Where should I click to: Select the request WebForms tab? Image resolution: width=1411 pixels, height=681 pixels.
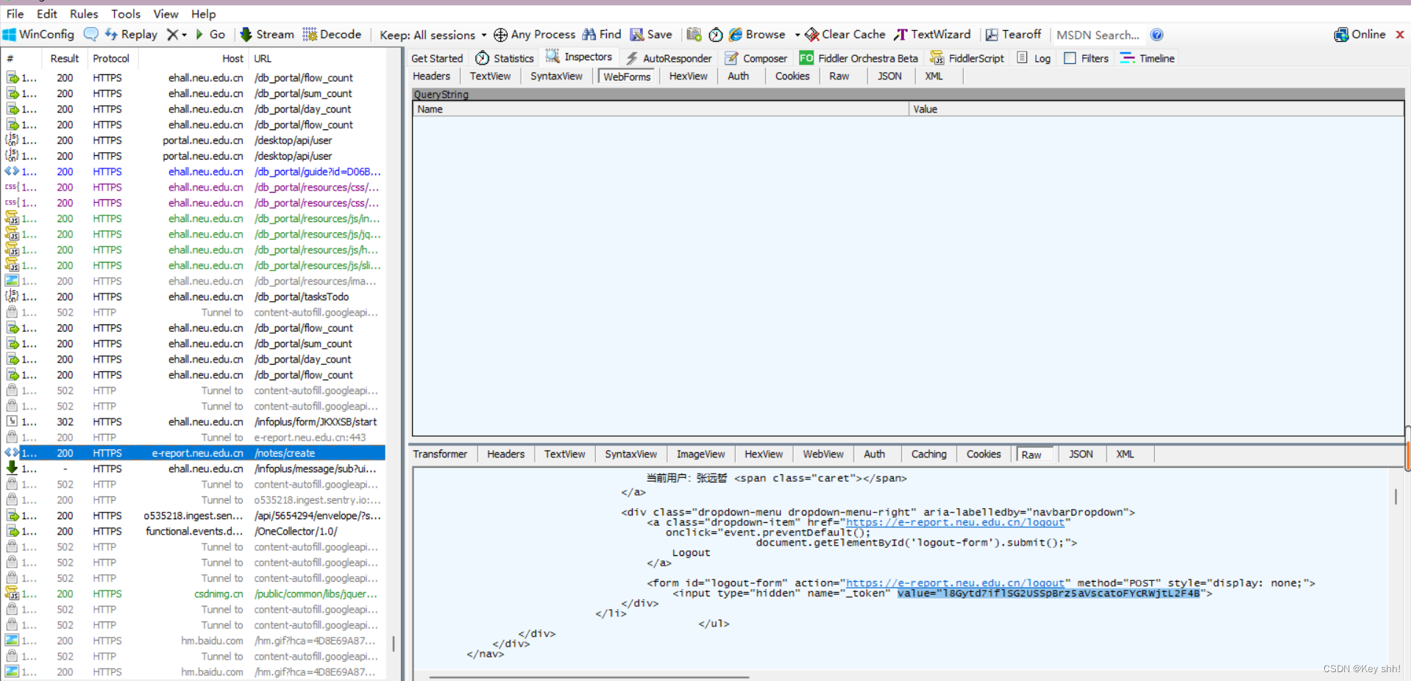pyautogui.click(x=627, y=76)
